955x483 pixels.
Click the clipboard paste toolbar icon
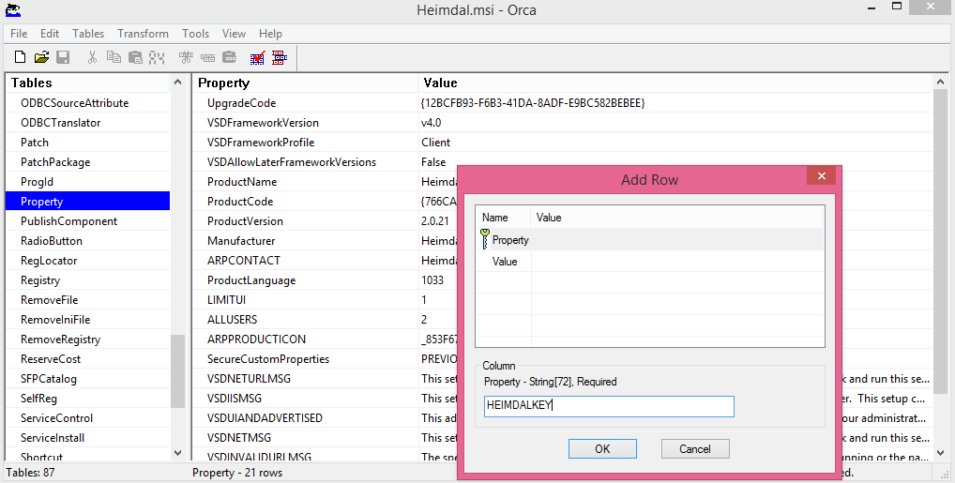(135, 57)
